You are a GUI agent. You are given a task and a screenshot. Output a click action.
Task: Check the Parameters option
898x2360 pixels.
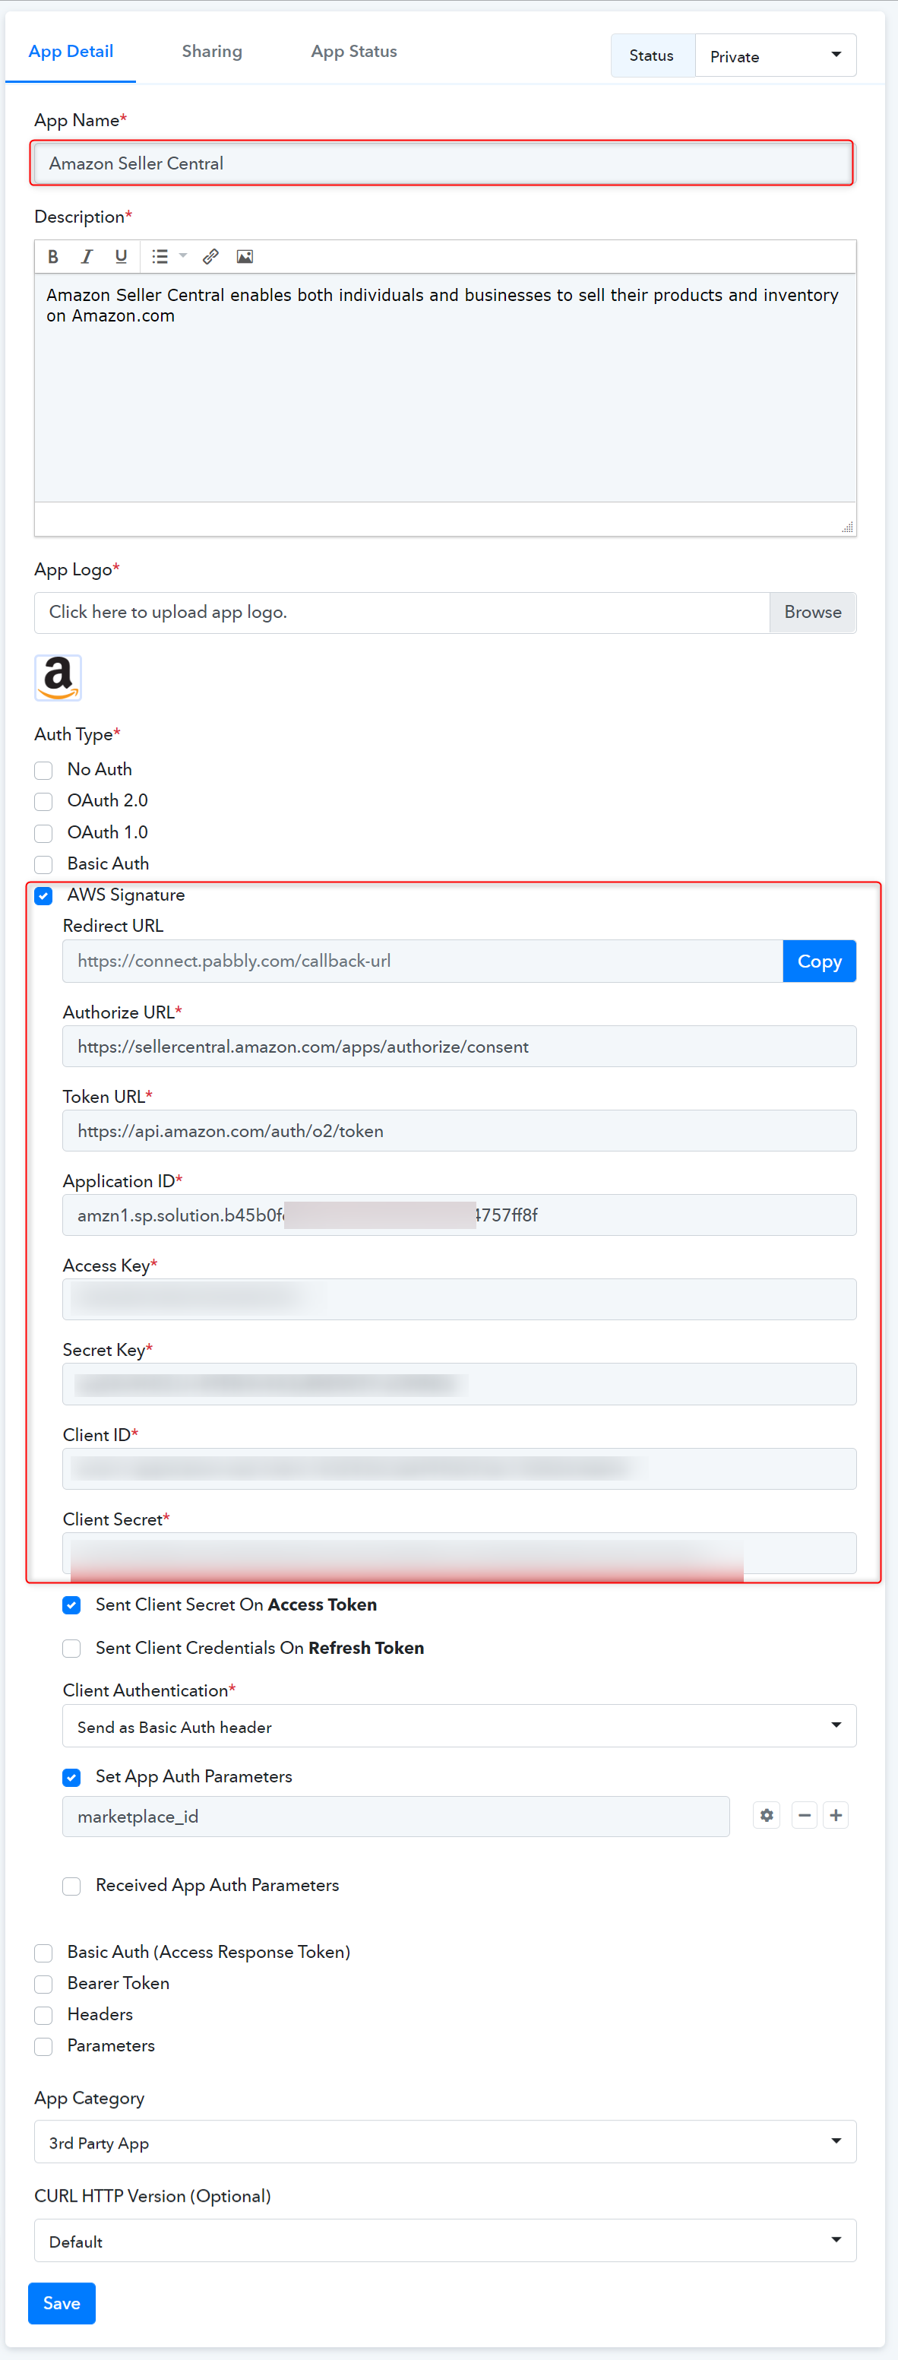[x=43, y=2046]
